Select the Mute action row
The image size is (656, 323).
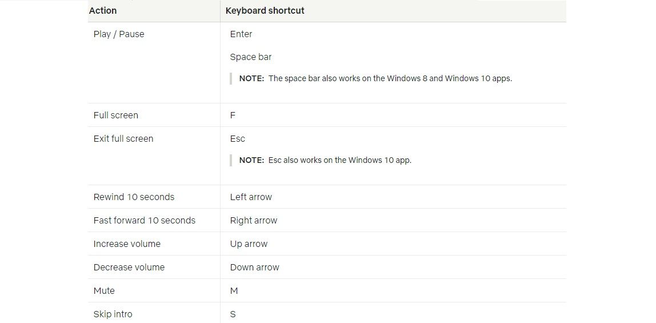(327, 291)
